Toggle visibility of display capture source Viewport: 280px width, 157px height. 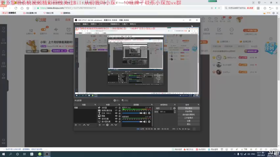tap(116, 121)
